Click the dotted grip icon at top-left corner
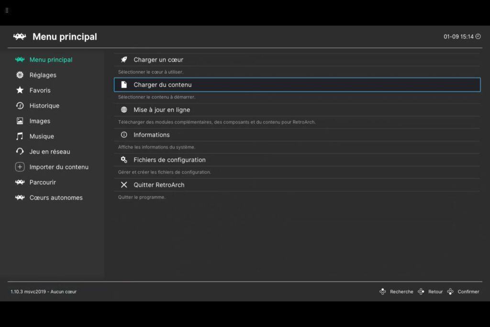Viewport: 490px width, 327px height. tap(7, 11)
